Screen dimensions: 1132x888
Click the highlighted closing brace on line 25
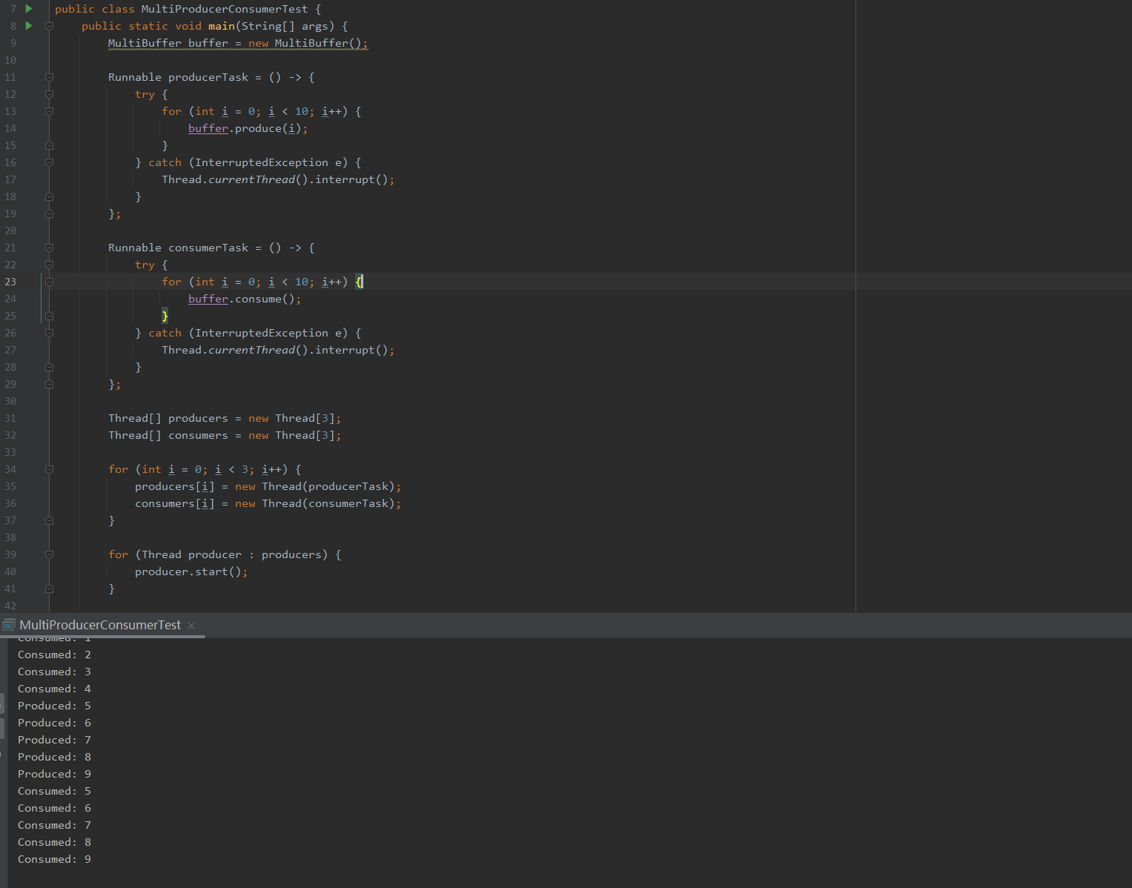165,316
